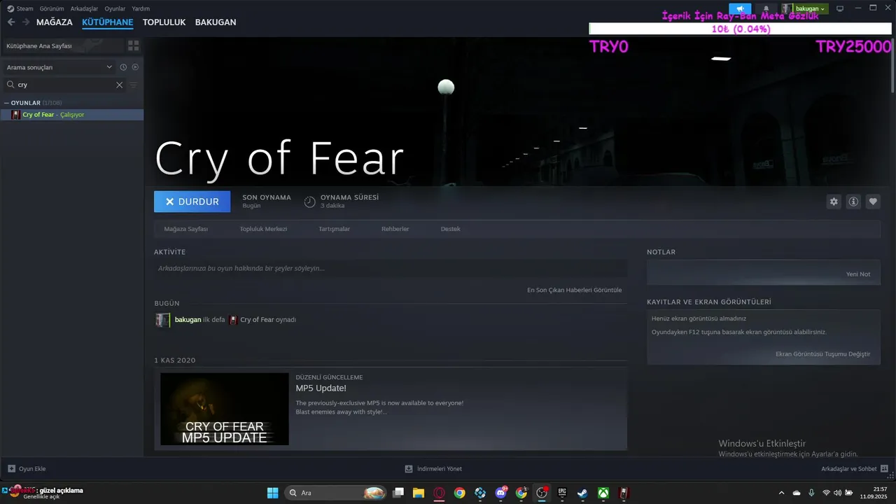Open the notifications bell

766,8
